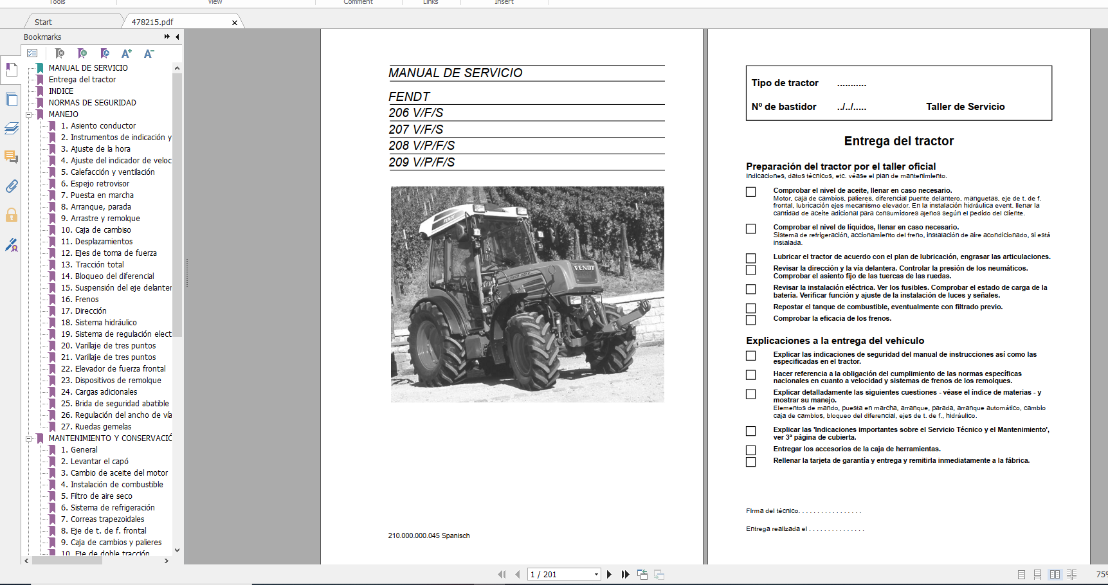Click the bookmarks horizontal scrollbar thumb

pos(67,561)
